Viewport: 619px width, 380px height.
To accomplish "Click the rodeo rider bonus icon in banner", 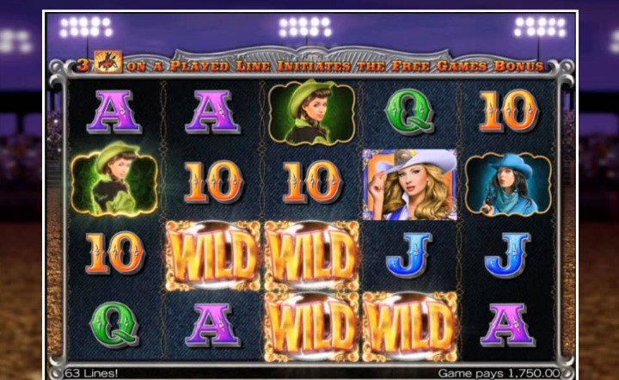I will point(107,62).
